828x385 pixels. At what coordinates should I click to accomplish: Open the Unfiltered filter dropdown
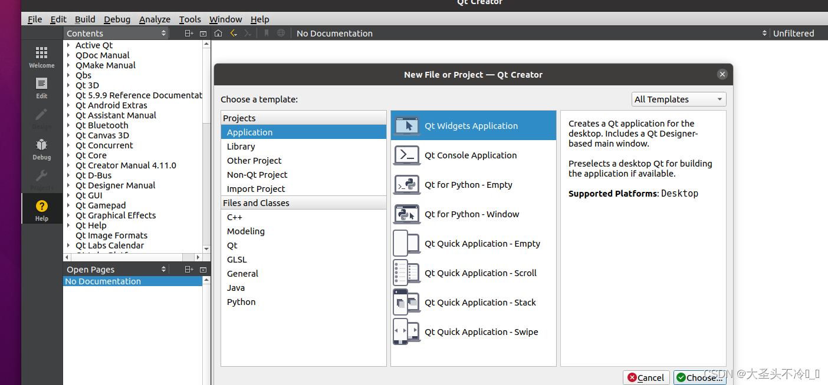794,34
